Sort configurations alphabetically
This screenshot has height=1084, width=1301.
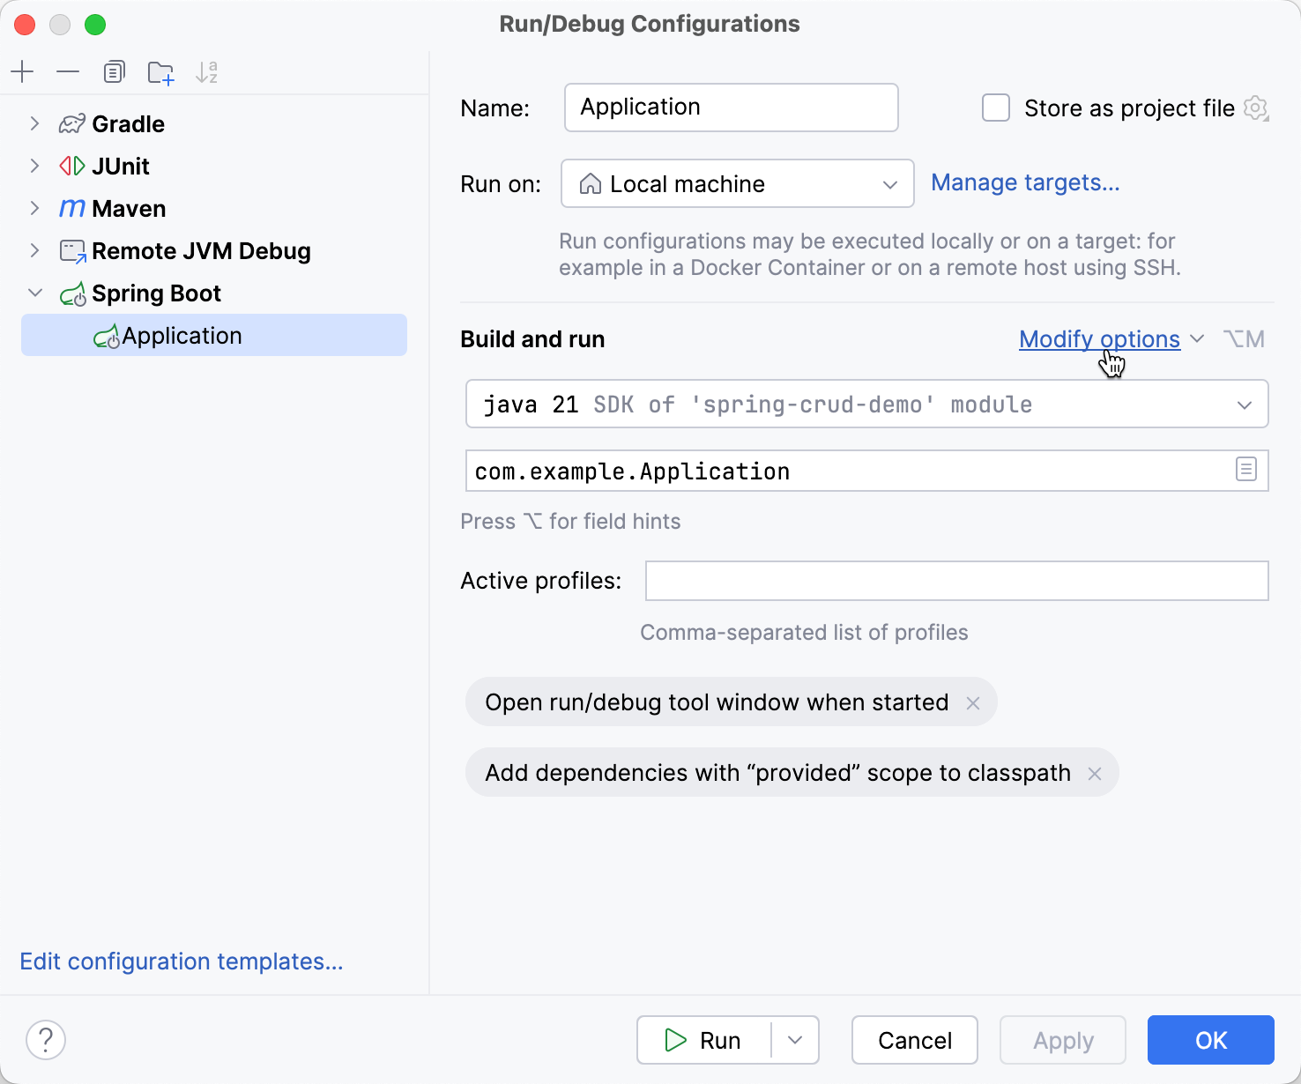coord(206,71)
